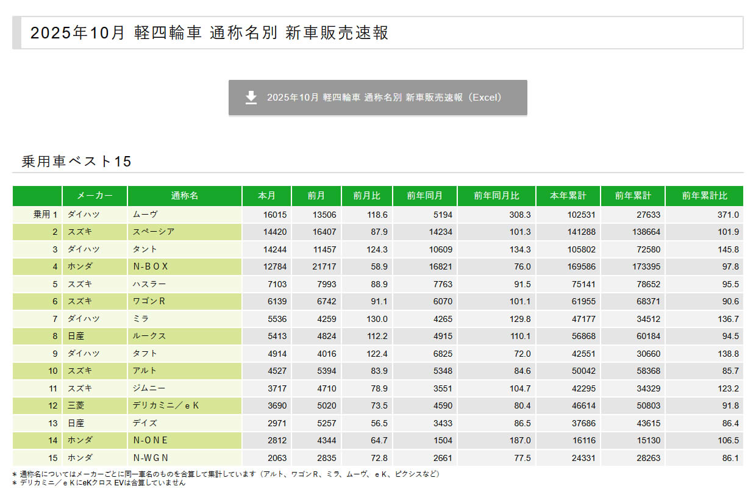Select the 本月 column header
Screen dimensions: 756x500
[x=266, y=196]
